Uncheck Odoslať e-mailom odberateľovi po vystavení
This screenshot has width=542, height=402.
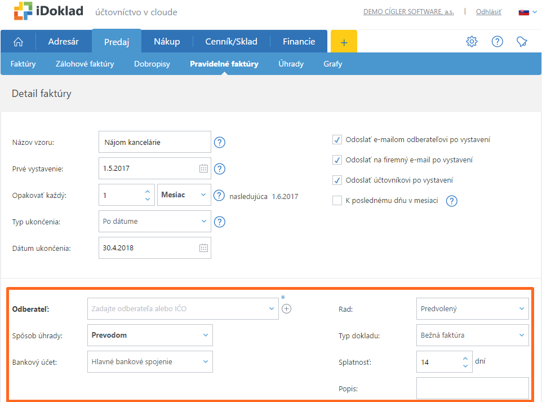coord(337,140)
